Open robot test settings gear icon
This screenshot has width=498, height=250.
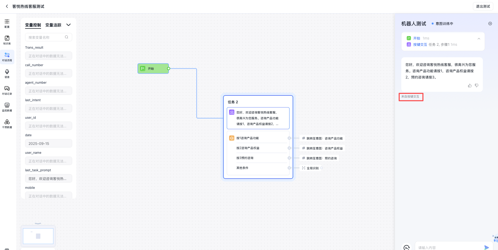click(490, 24)
